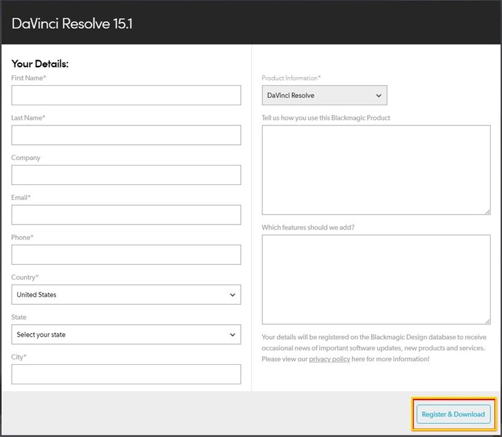This screenshot has height=437, width=502.
Task: Click the 'Phone*' label
Action: click(x=23, y=238)
